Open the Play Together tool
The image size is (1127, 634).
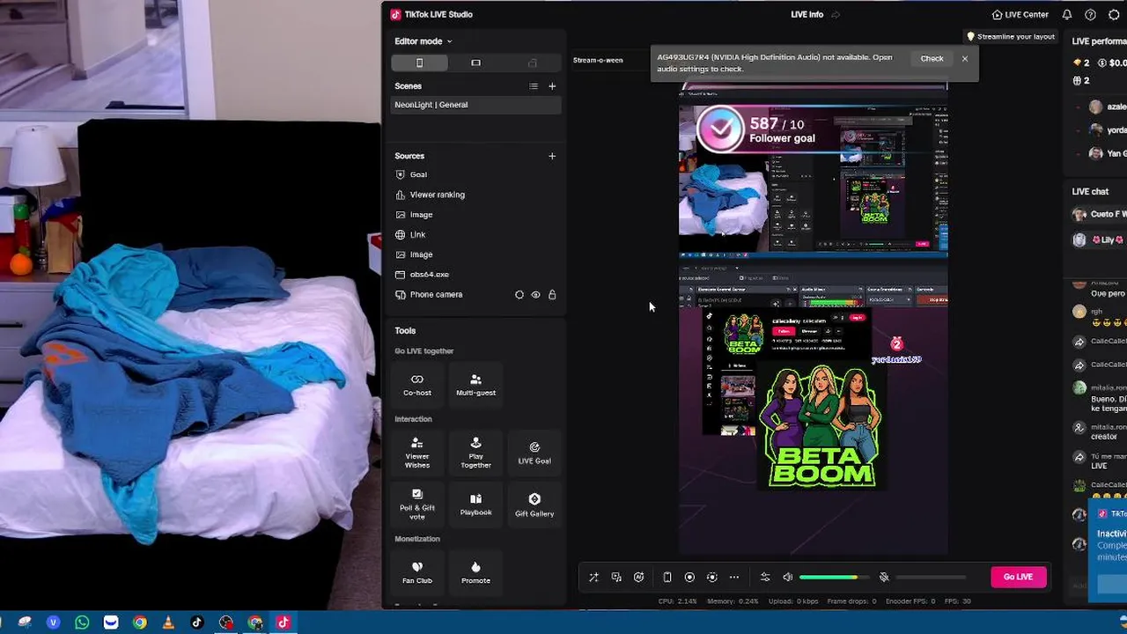click(475, 453)
